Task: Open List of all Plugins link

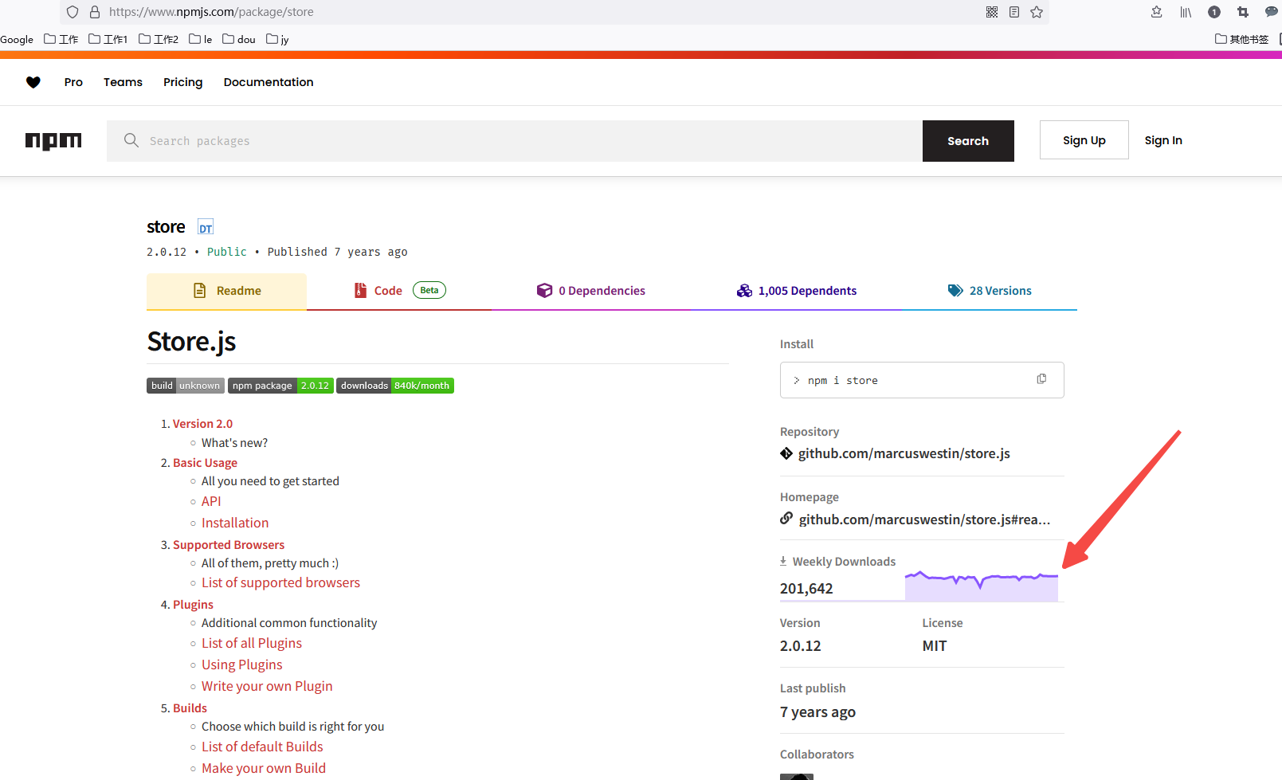Action: click(252, 643)
